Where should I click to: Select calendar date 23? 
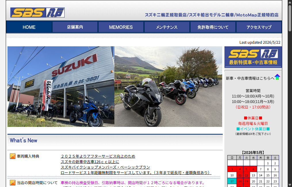pyautogui.click(x=275, y=181)
